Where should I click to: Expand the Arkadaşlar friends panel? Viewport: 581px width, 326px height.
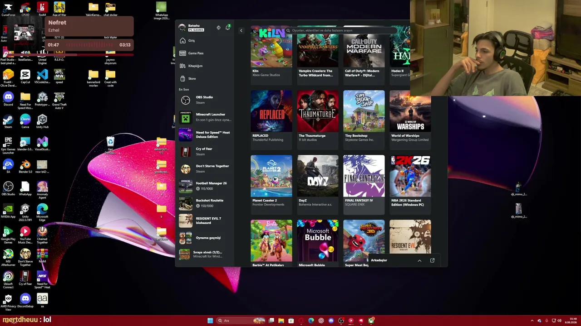pyautogui.click(x=419, y=261)
